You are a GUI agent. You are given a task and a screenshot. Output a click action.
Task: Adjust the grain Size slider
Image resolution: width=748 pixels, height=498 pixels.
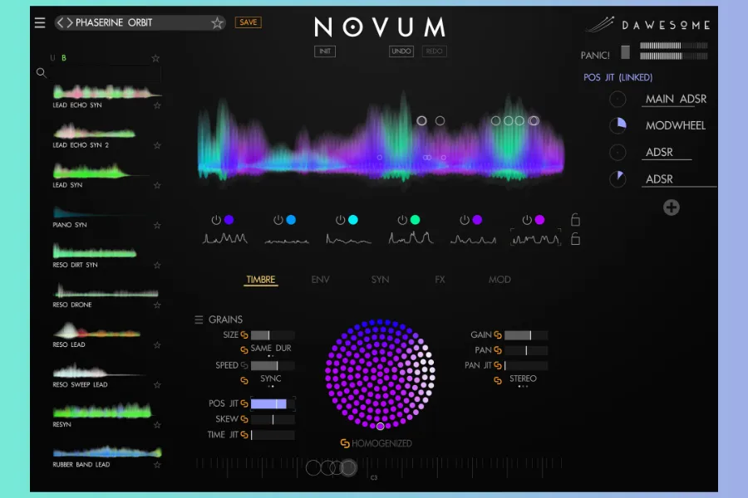[273, 335]
